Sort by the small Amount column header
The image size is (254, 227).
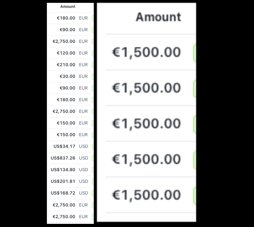tap(68, 7)
